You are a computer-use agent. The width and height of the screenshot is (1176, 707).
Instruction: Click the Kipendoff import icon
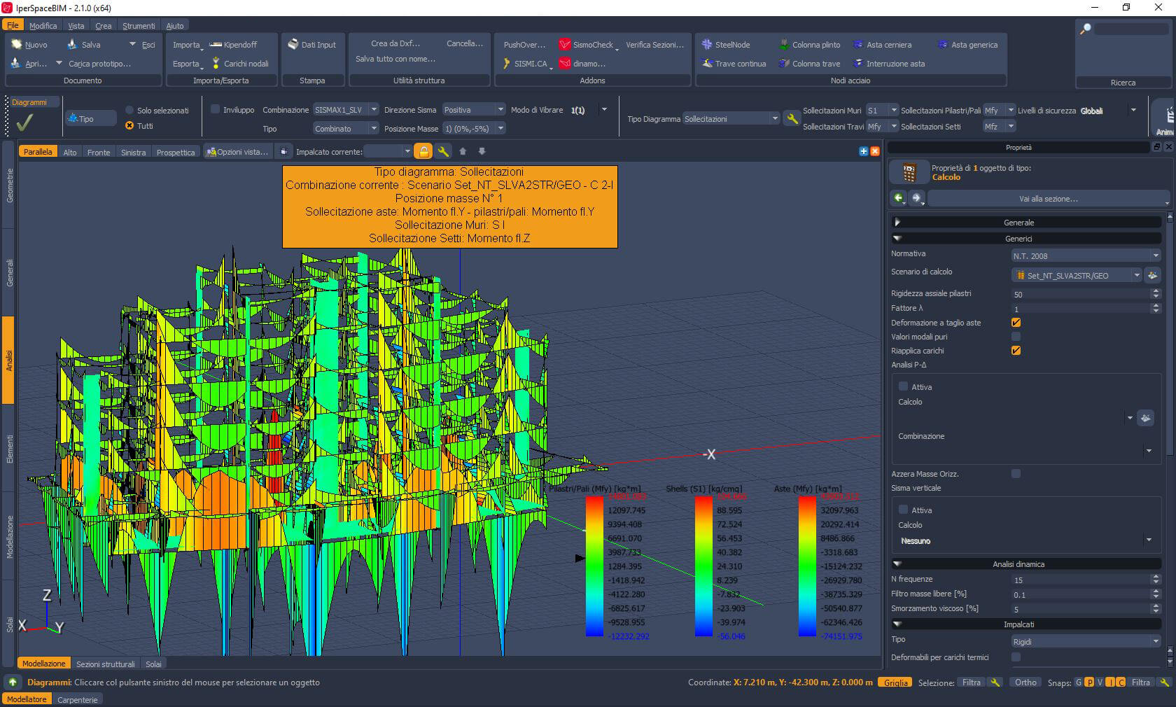[x=216, y=45]
